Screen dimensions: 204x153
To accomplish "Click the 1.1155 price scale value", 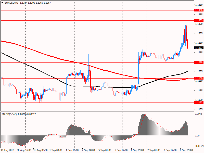I will 199,91.
